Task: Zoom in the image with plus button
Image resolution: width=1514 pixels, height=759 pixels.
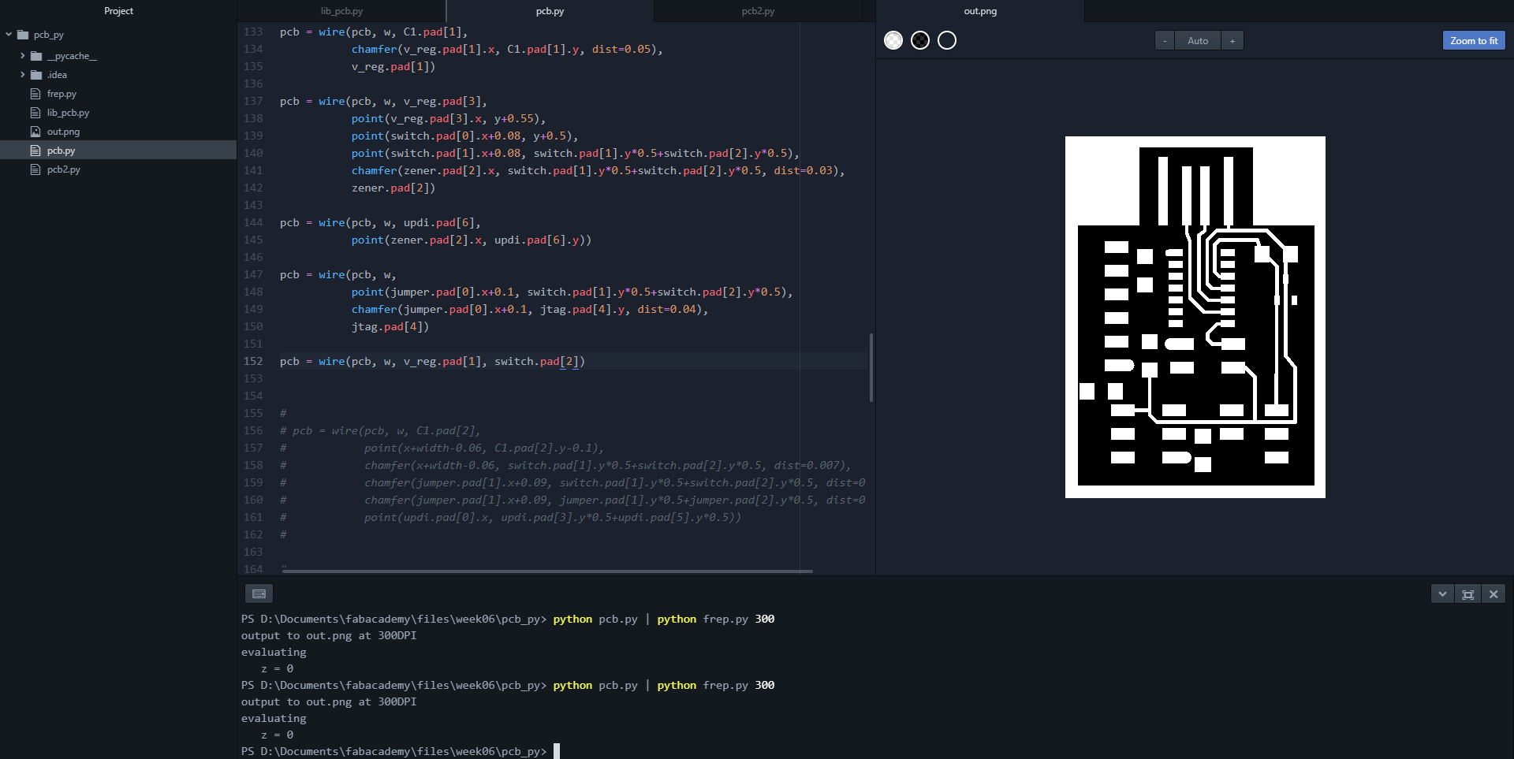Action: (1232, 41)
